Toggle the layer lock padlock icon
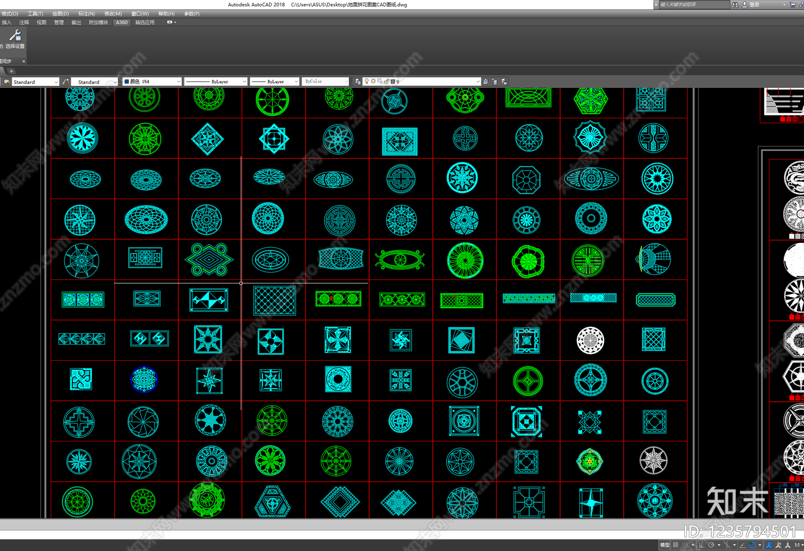The image size is (804, 551). 386,81
